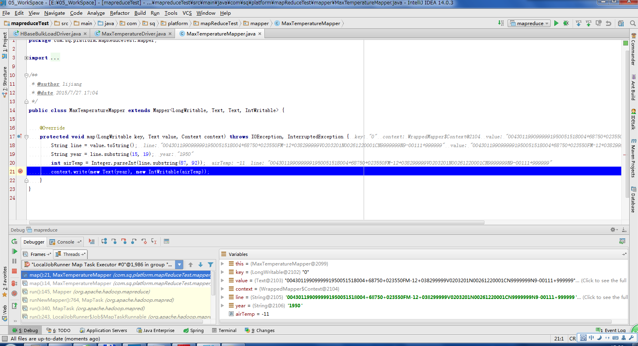Click the Step Out icon
This screenshot has width=638, height=346.
click(x=134, y=242)
